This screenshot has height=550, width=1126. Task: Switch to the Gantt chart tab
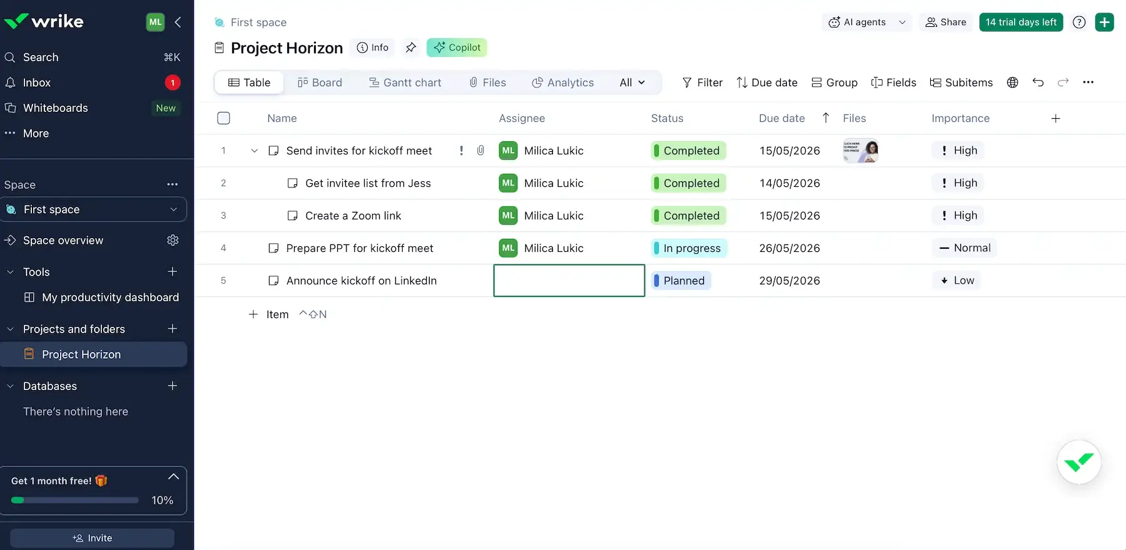click(405, 82)
